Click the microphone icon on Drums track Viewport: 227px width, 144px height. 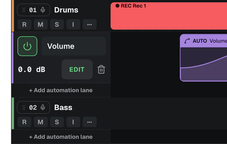coord(43,10)
